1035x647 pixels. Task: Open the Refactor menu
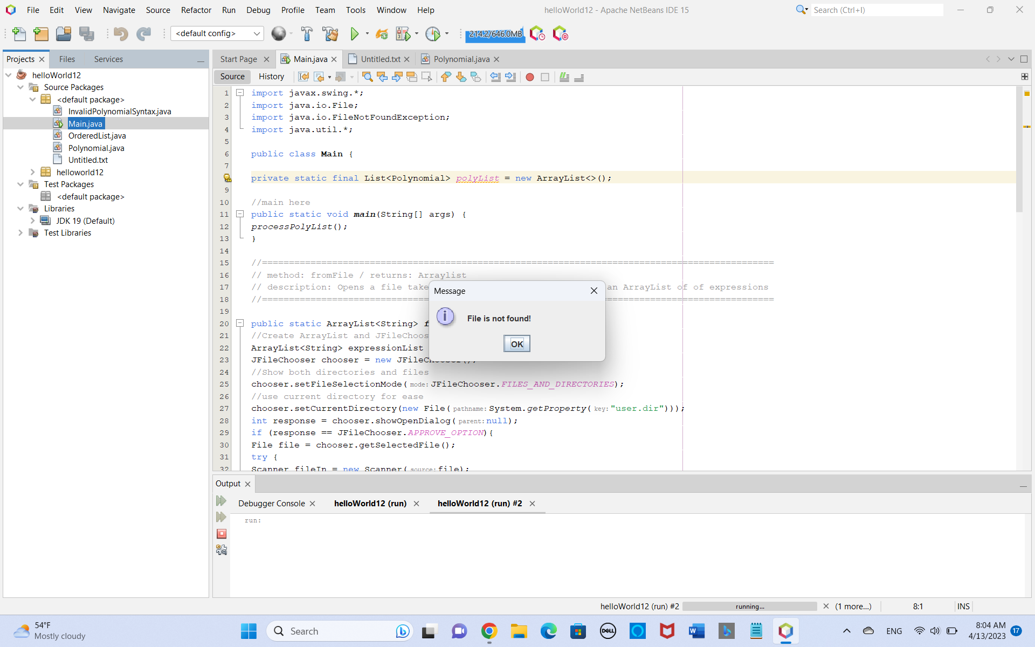coord(196,10)
